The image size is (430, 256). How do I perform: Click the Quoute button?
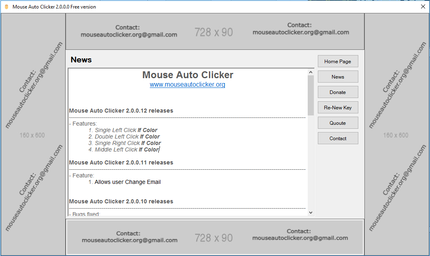click(338, 123)
